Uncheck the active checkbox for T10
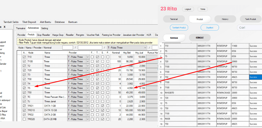 coord(24,57)
